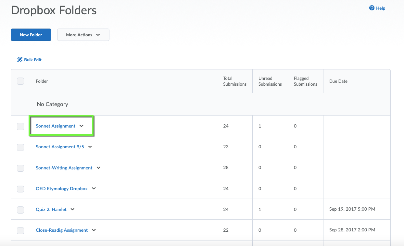Image resolution: width=404 pixels, height=246 pixels.
Task: Expand the Sonnet Assignment 9/5 chevron menu
Action: (90, 147)
